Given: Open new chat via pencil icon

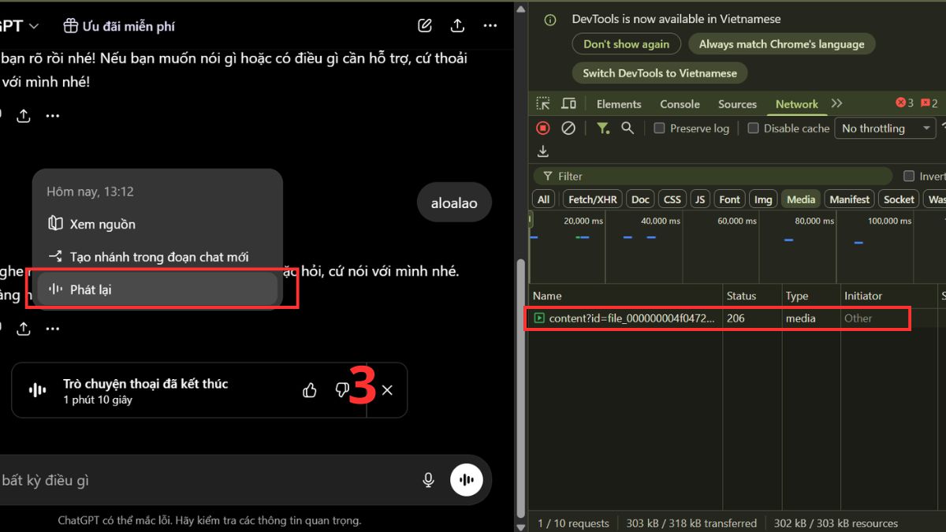Looking at the screenshot, I should click(x=425, y=25).
